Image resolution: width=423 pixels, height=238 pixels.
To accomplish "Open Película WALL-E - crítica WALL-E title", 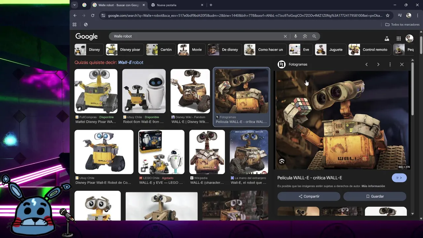I will pos(310,178).
